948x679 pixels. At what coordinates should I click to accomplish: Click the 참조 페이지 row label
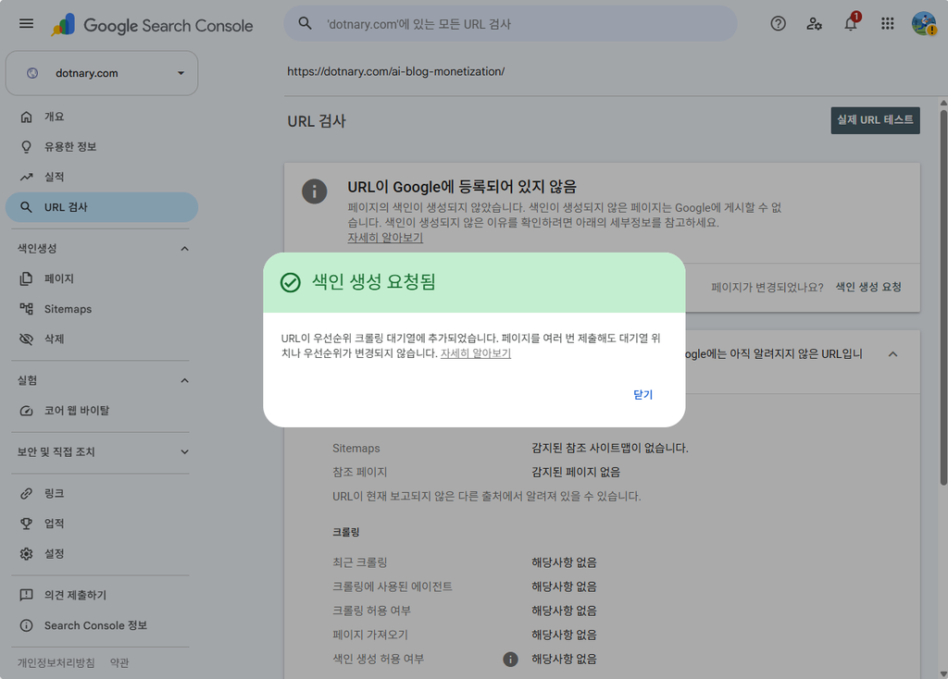pyautogui.click(x=360, y=473)
